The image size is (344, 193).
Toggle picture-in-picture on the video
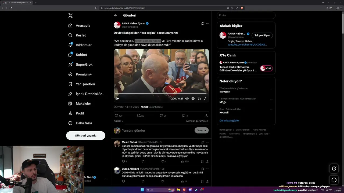199,99
